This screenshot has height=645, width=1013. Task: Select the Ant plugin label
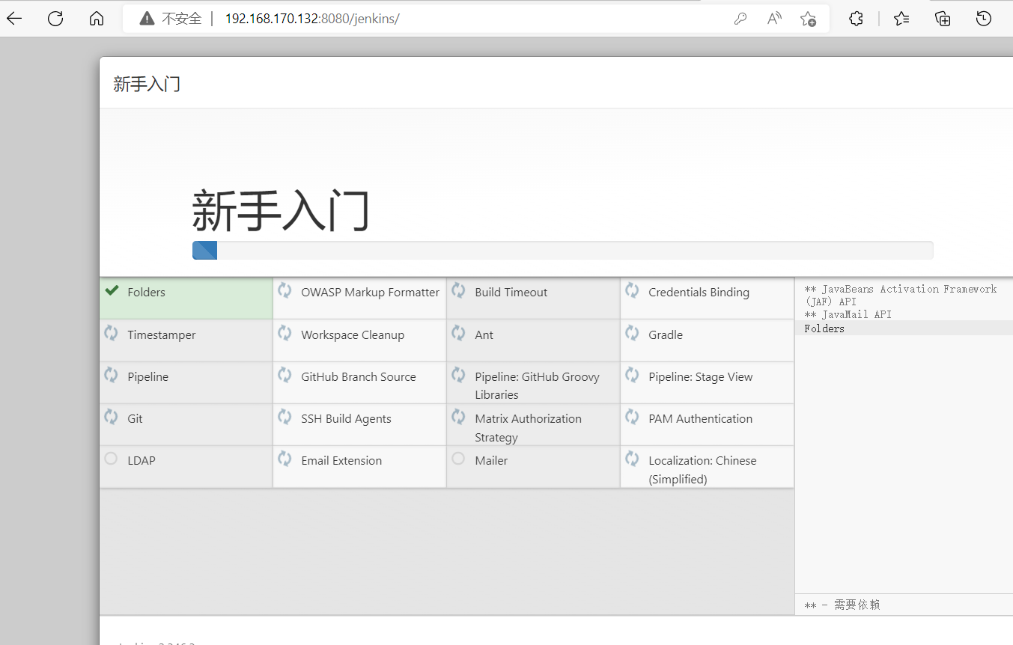point(484,335)
